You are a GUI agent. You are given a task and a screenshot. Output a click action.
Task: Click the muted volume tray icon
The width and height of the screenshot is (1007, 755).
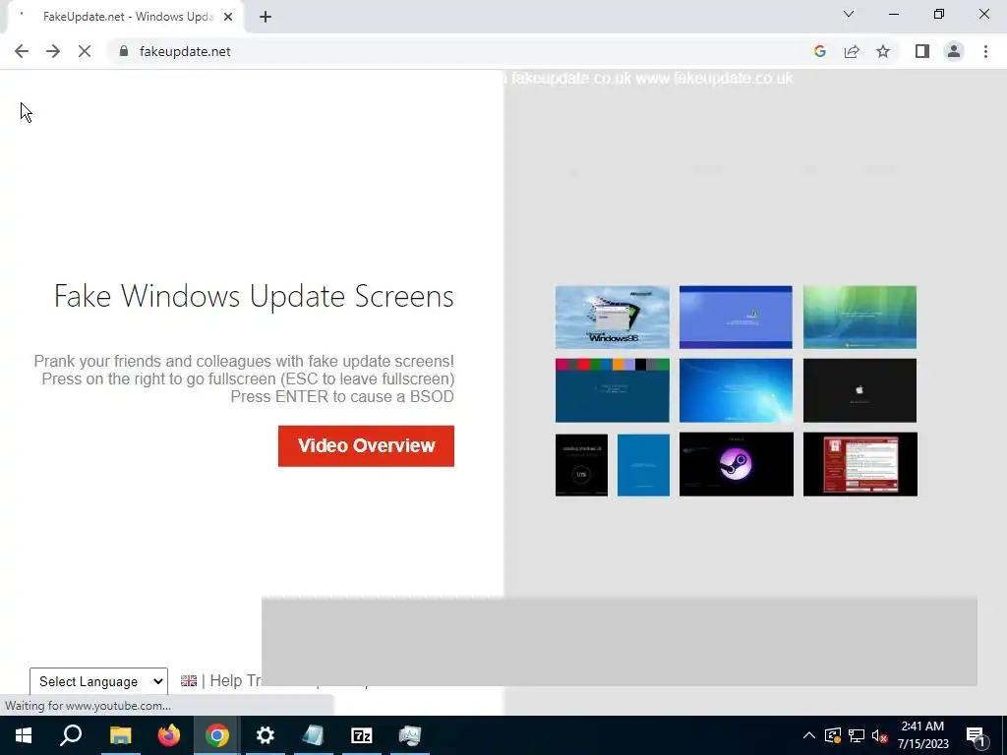tap(880, 735)
